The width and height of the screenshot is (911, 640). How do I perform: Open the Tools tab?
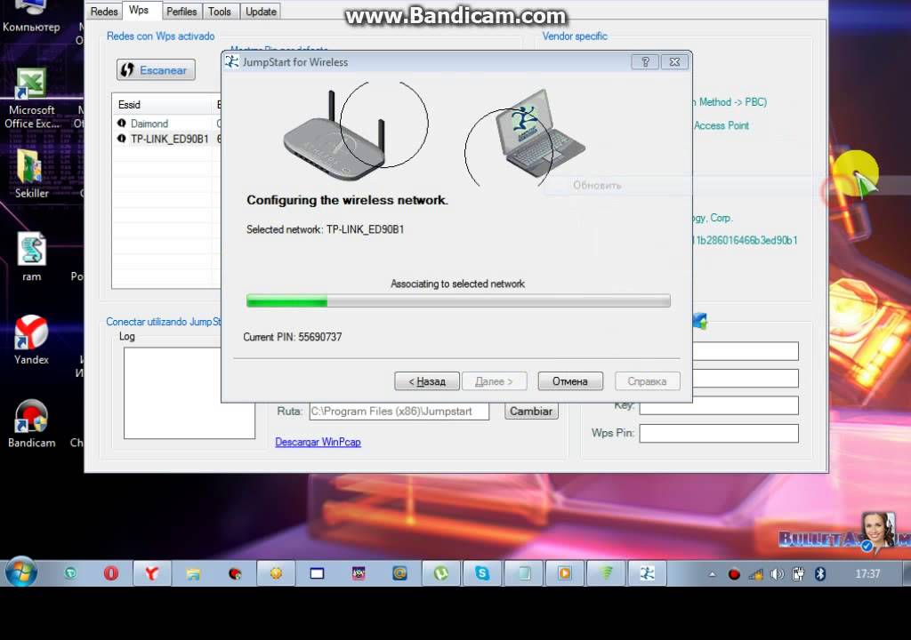220,12
